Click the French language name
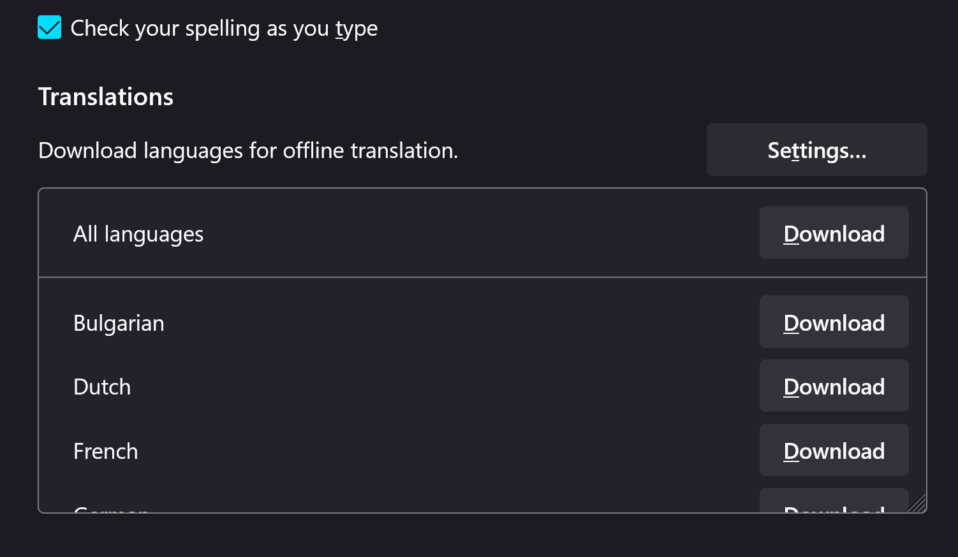 tap(105, 451)
